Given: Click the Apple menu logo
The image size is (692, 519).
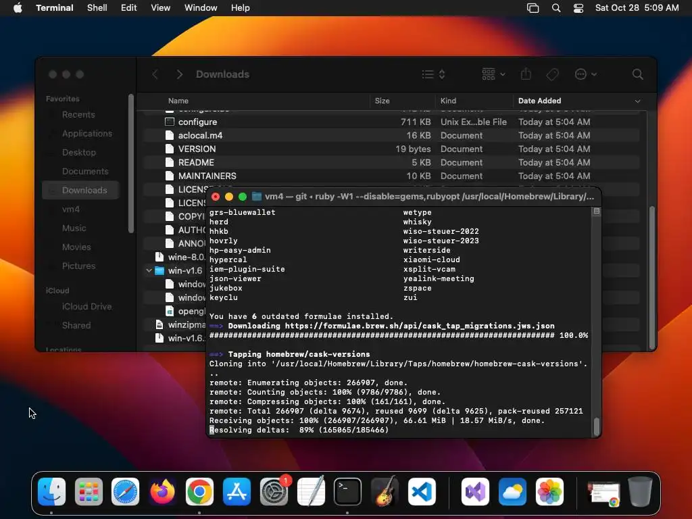Looking at the screenshot, I should pos(18,7).
